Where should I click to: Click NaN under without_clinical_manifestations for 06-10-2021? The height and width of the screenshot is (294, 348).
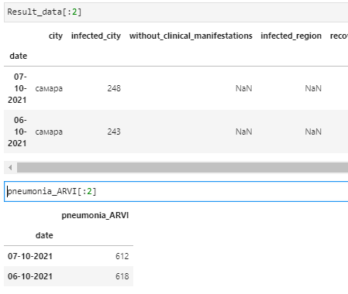[243, 132]
